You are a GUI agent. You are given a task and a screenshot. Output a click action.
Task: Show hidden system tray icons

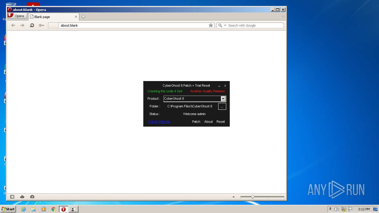pos(330,209)
